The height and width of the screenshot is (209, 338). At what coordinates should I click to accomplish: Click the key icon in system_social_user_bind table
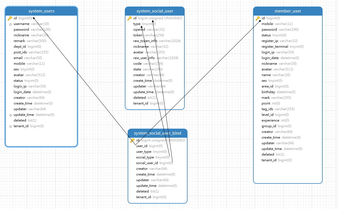pos(132,141)
